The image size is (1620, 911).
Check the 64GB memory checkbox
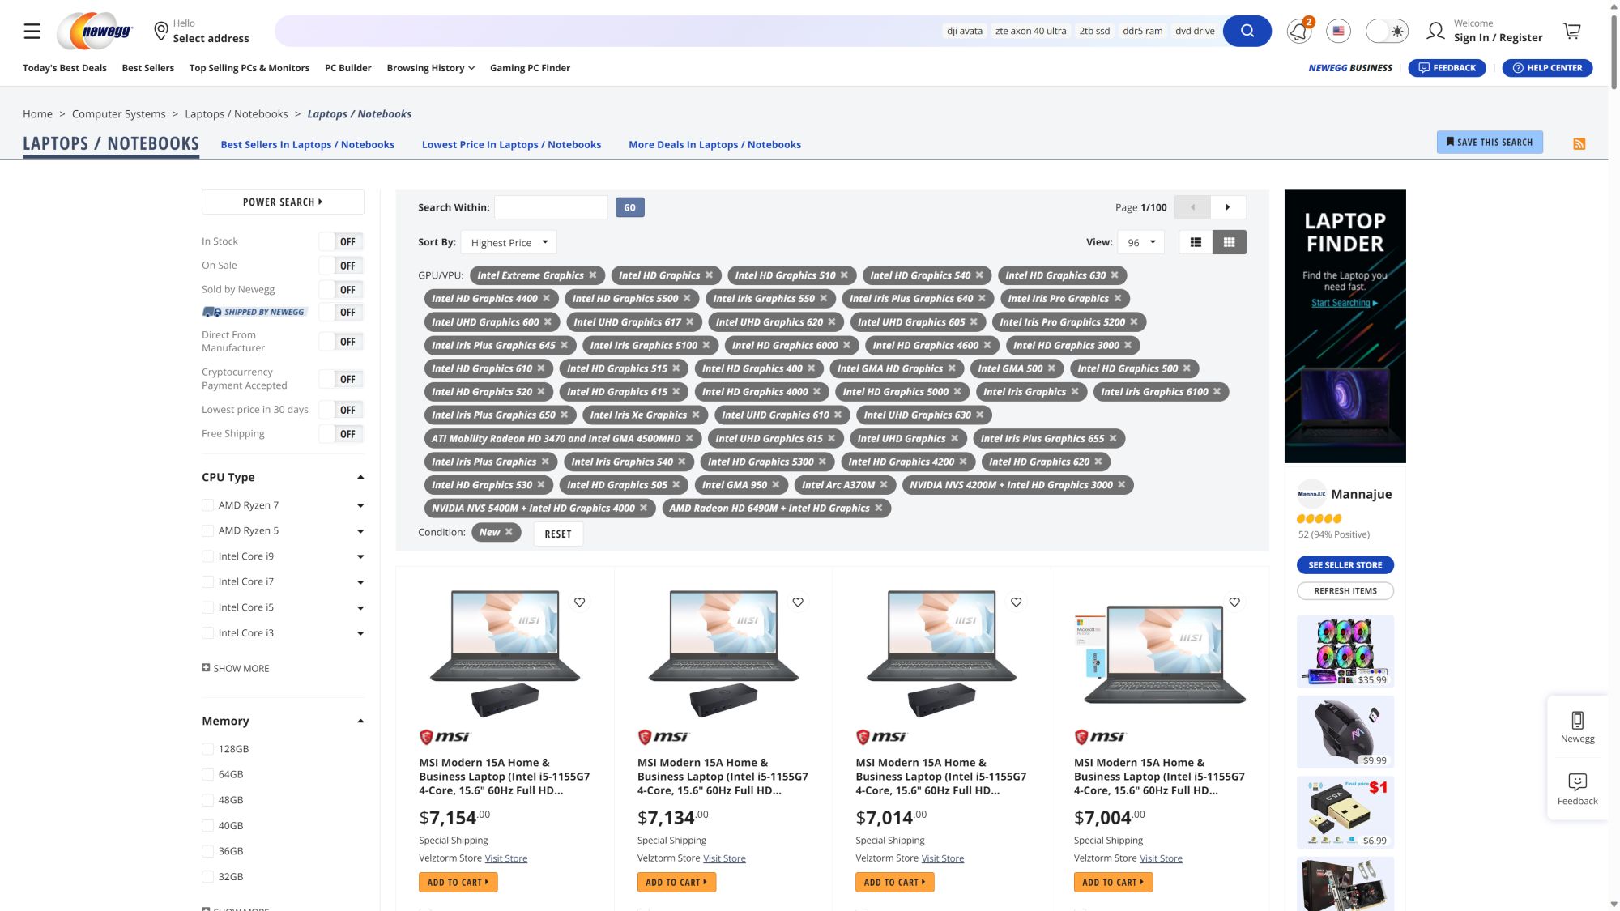[x=208, y=774]
